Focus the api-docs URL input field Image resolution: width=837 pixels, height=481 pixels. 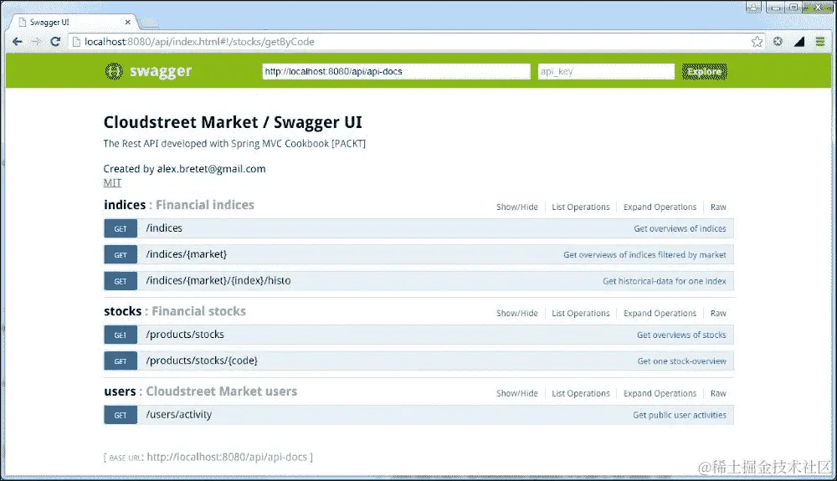click(x=396, y=71)
